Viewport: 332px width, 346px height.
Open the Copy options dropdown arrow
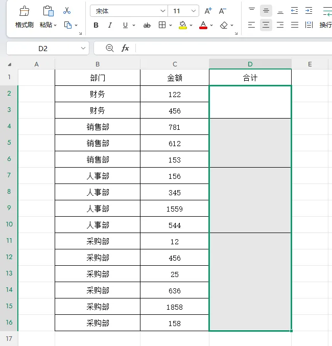(76, 26)
